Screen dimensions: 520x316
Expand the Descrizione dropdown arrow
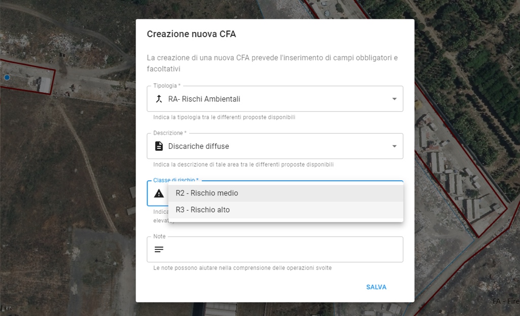[x=394, y=146]
